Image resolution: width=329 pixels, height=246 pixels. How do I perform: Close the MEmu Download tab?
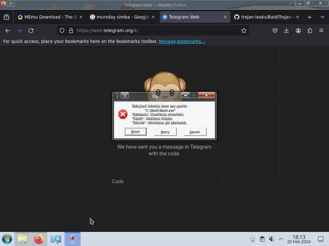81,17
